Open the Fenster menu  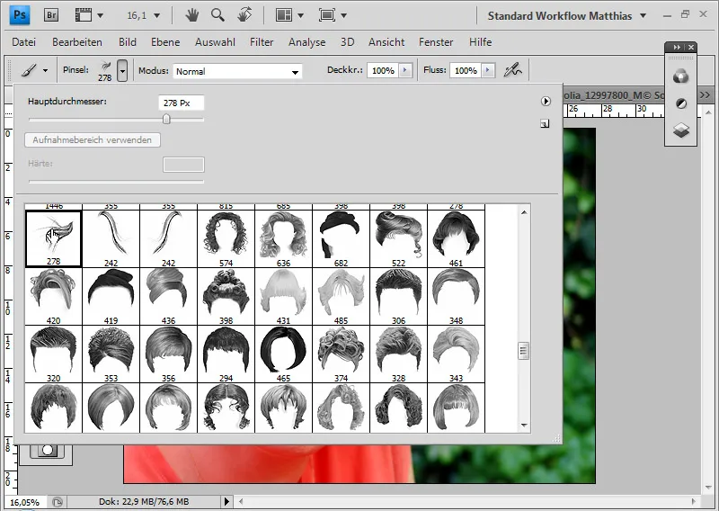[x=436, y=42]
